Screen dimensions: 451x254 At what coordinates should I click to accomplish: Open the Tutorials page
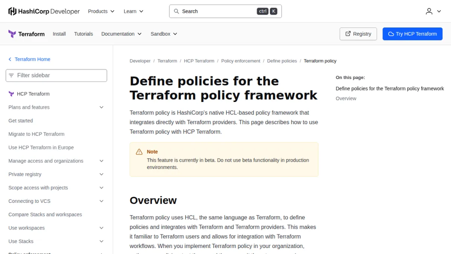point(83,34)
